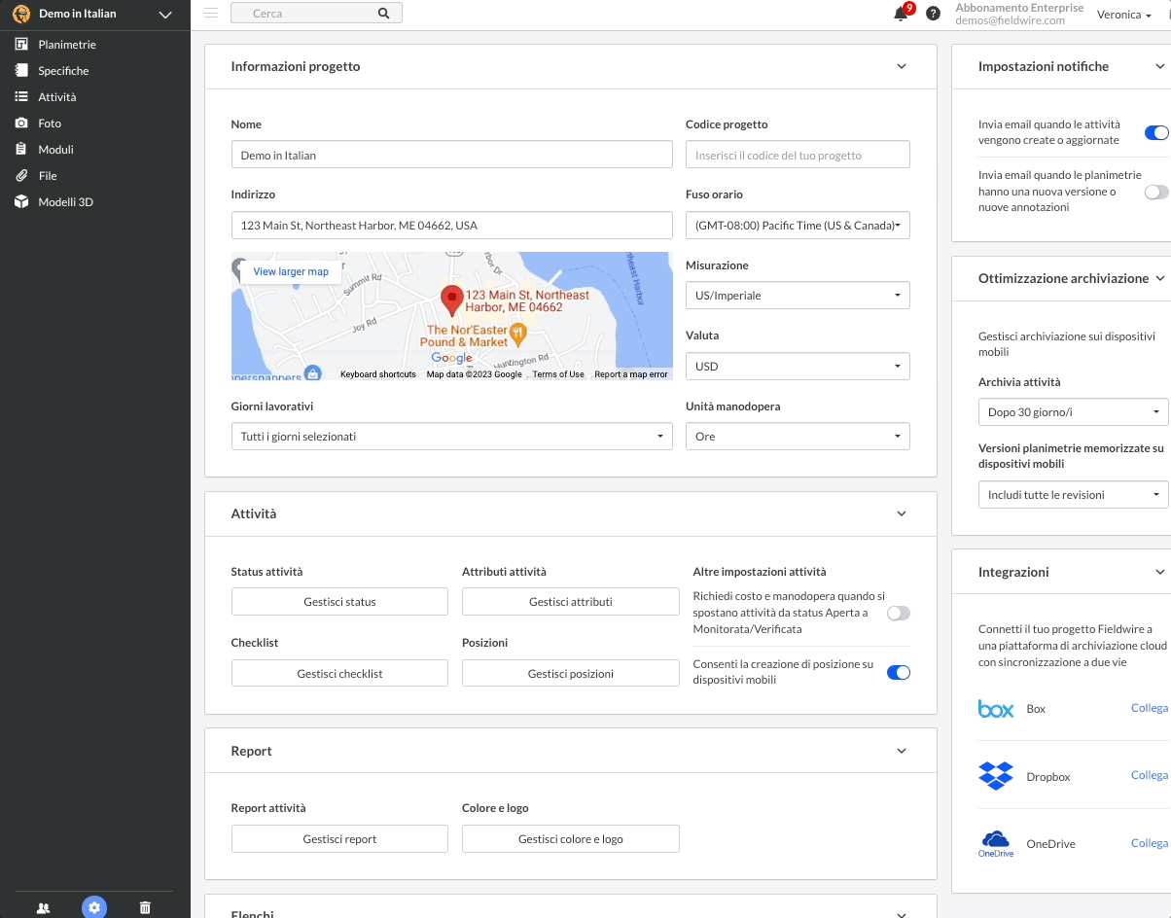Viewport: 1171px width, 918px height.
Task: Click the red map location pin
Action: point(451,300)
